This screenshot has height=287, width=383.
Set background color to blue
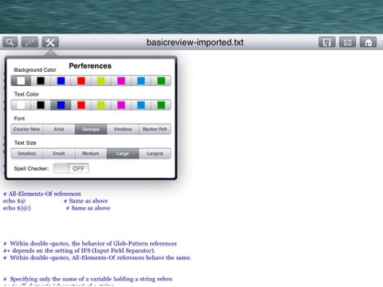(61, 81)
